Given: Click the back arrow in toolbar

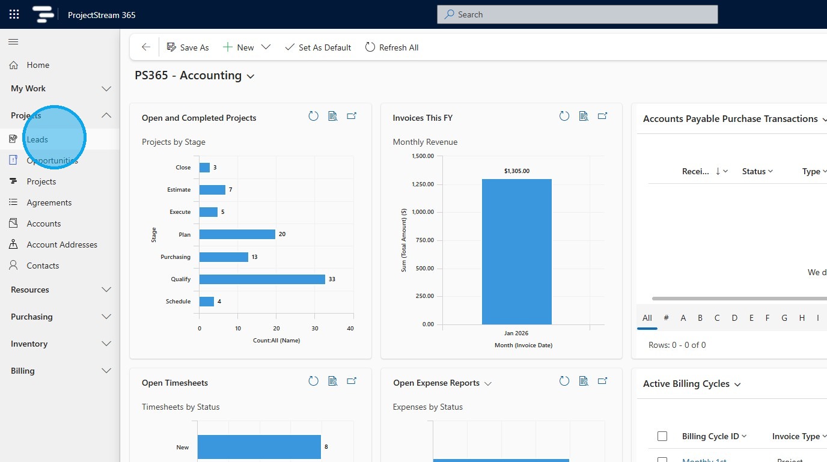Looking at the screenshot, I should (145, 47).
